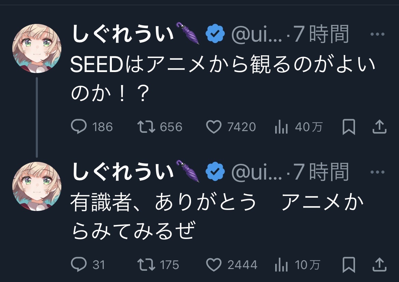Reply to the SEED anime tweet
The width and height of the screenshot is (399, 282).
79,127
